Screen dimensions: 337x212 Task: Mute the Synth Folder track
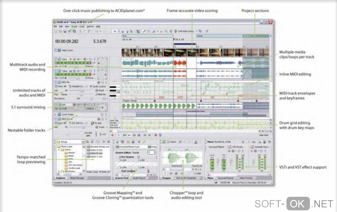(102, 114)
